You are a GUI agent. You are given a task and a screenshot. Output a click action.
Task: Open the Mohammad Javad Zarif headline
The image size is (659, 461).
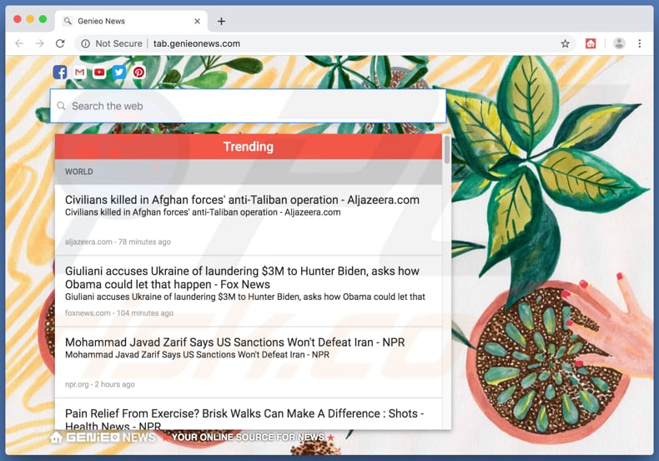[x=235, y=342]
